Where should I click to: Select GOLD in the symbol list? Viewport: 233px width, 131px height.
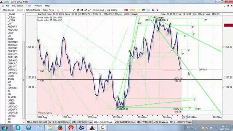click(x=11, y=76)
